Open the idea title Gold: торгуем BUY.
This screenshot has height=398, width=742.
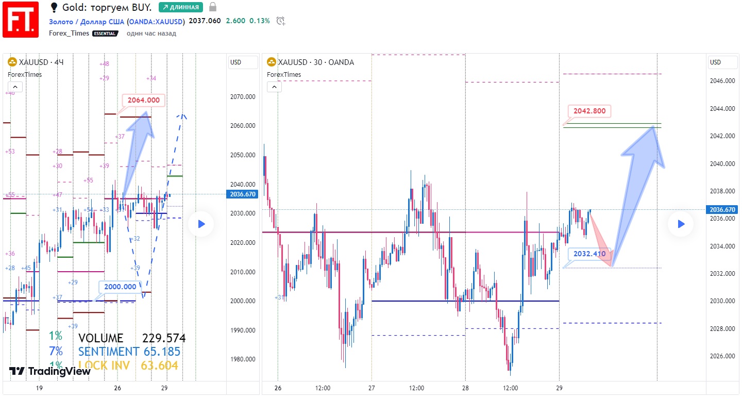pyautogui.click(x=107, y=7)
